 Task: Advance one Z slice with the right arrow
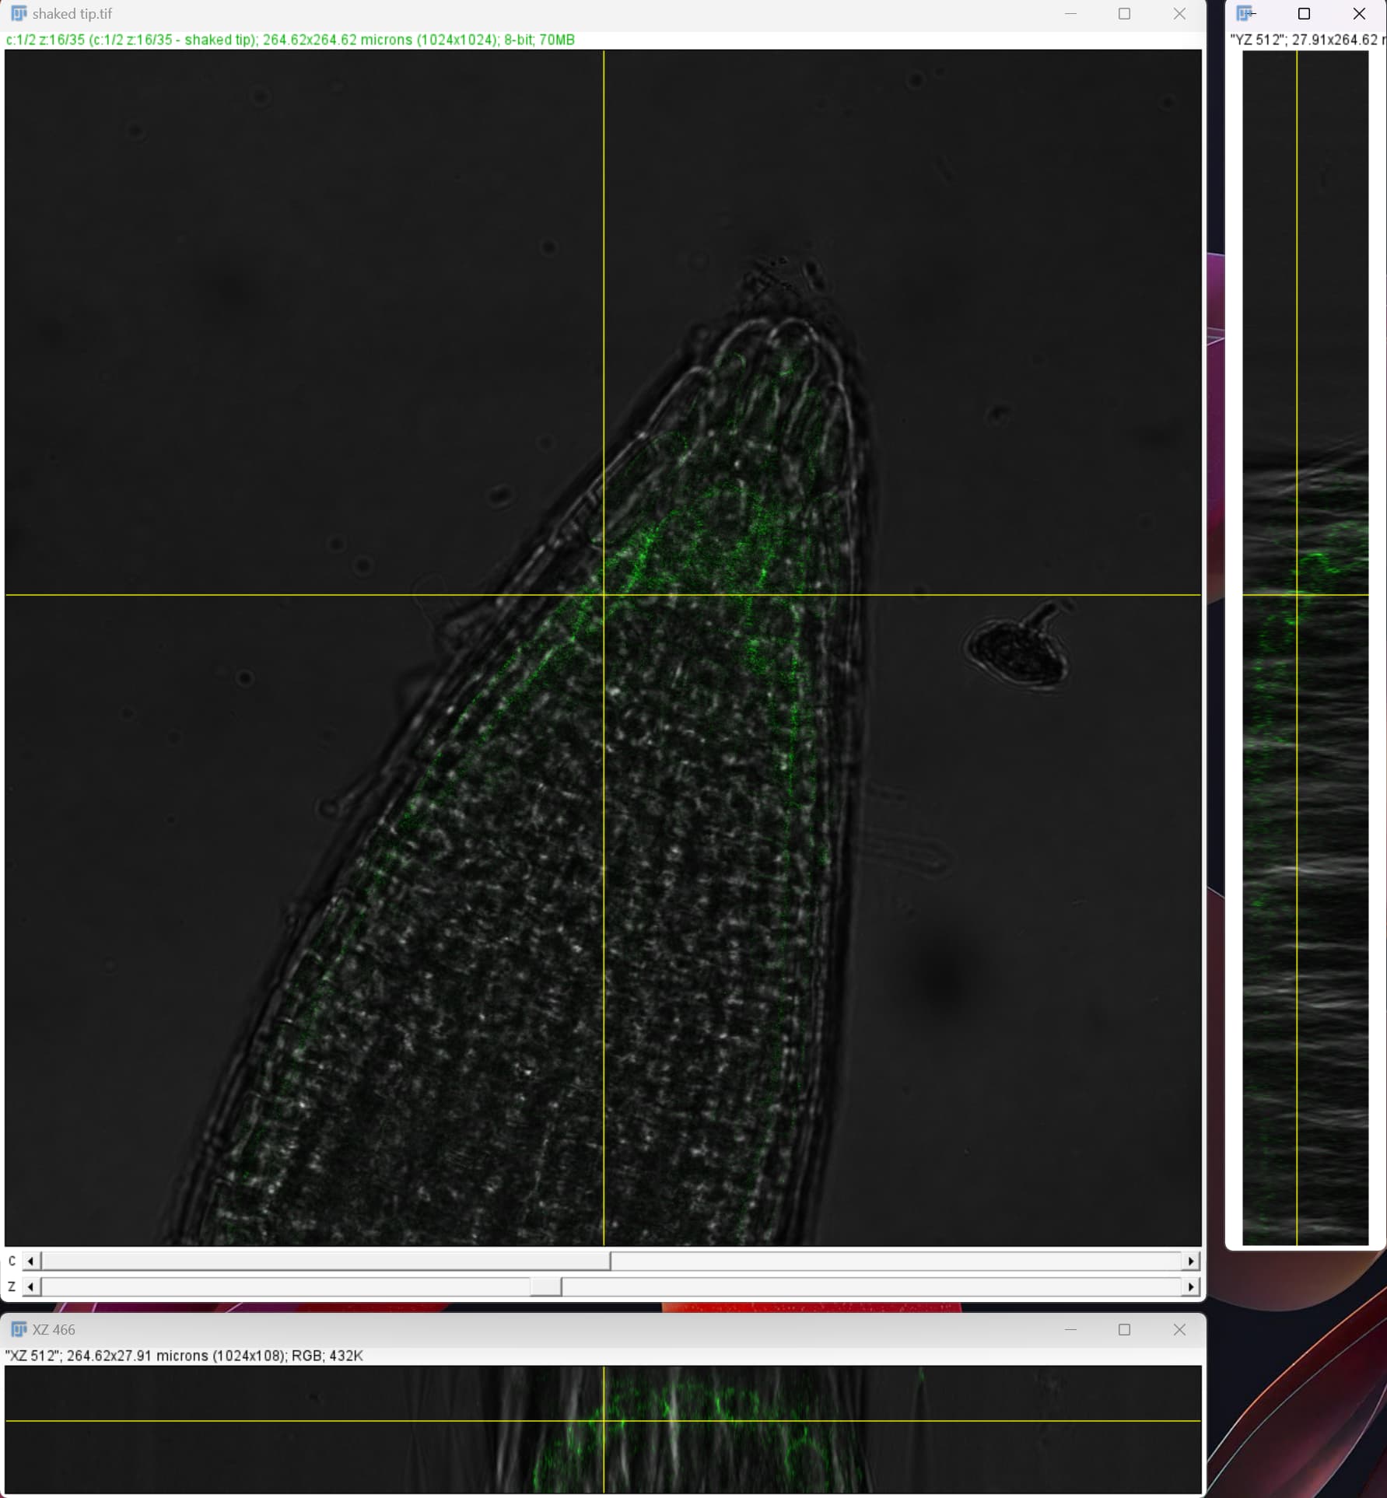[1191, 1287]
